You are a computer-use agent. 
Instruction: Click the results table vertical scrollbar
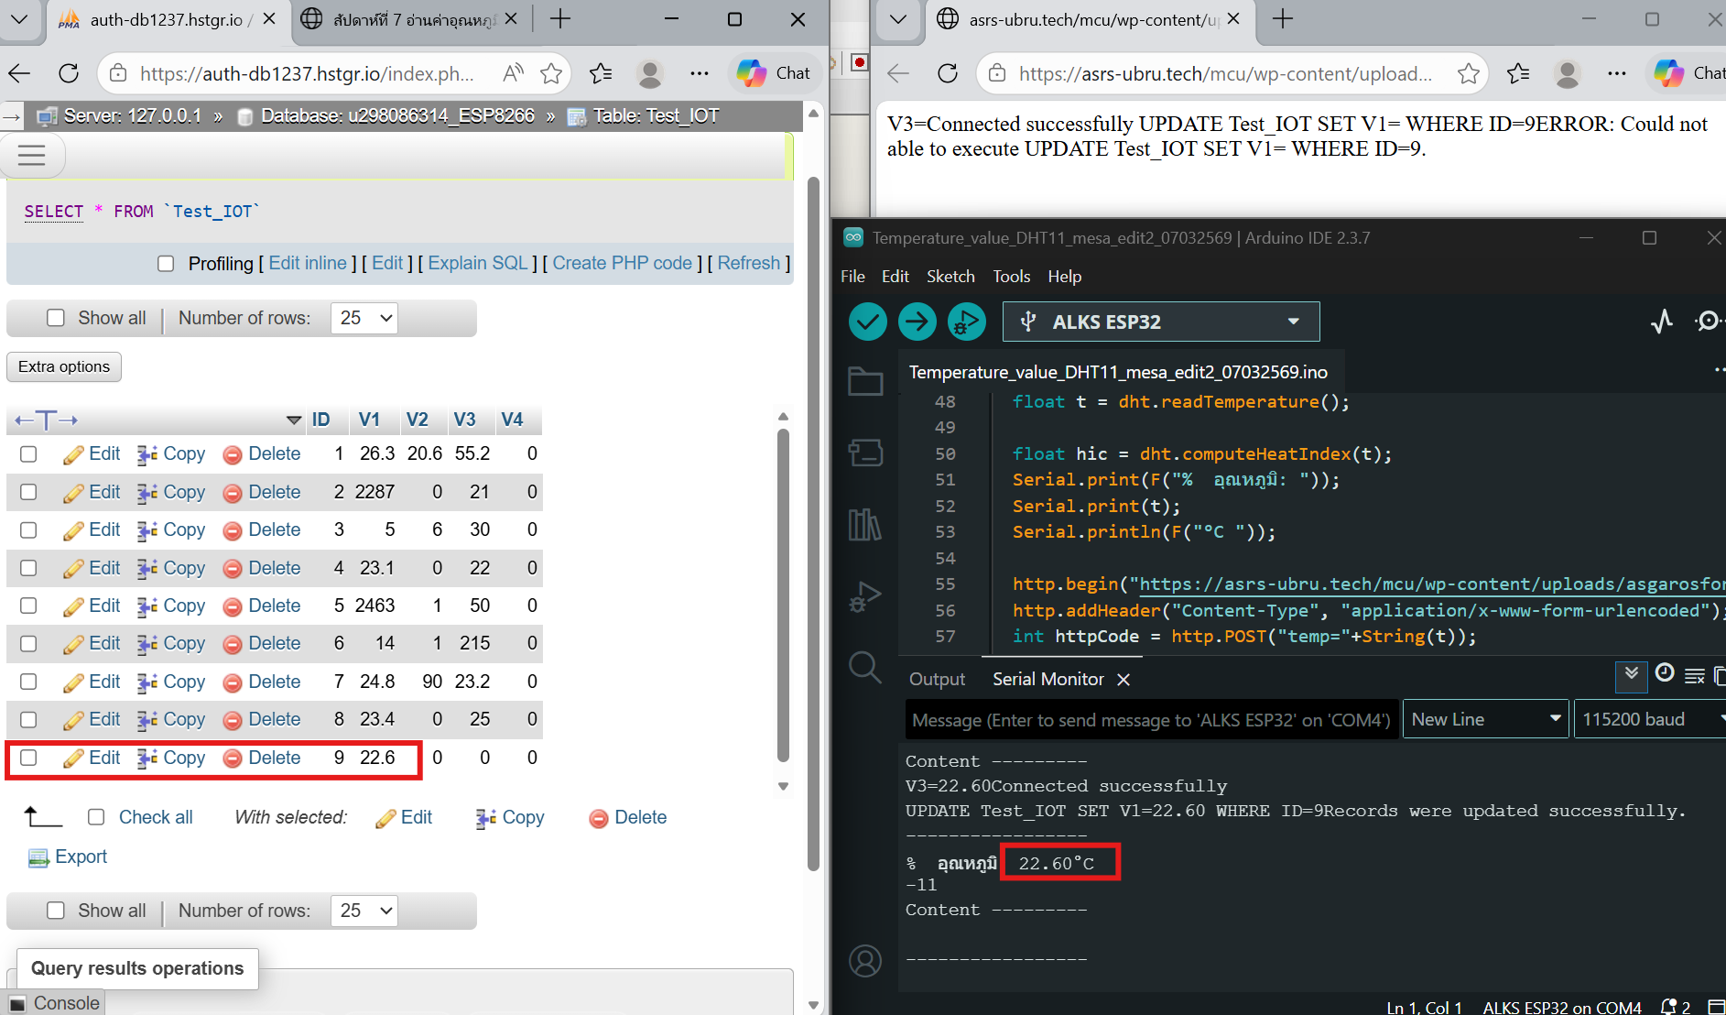point(783,595)
